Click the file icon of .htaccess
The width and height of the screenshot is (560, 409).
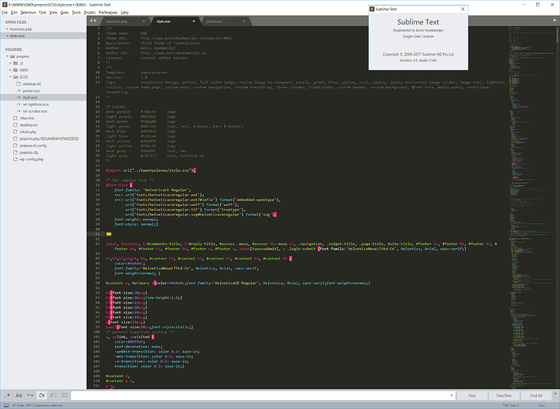(16, 118)
